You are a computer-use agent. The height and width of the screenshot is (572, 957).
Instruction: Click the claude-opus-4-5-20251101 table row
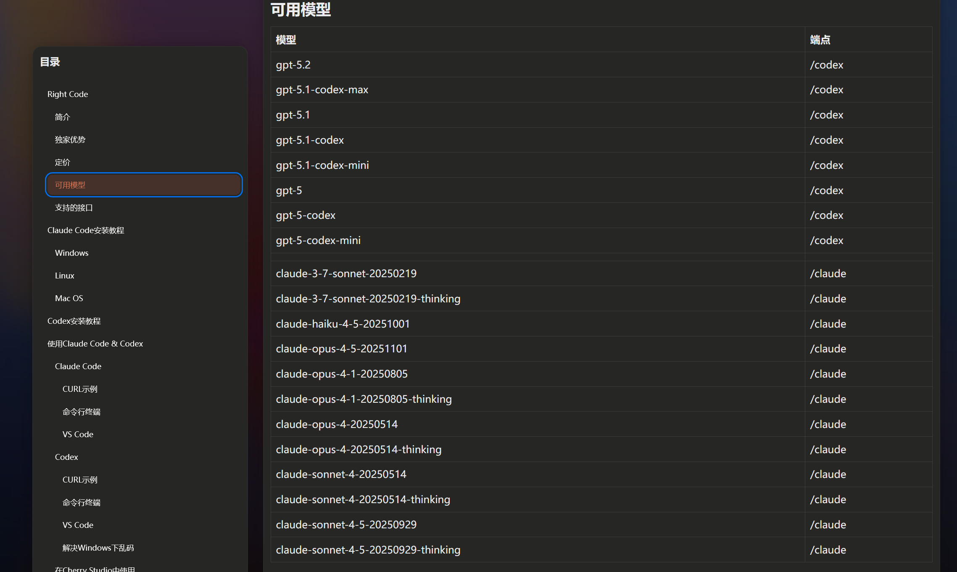point(601,349)
